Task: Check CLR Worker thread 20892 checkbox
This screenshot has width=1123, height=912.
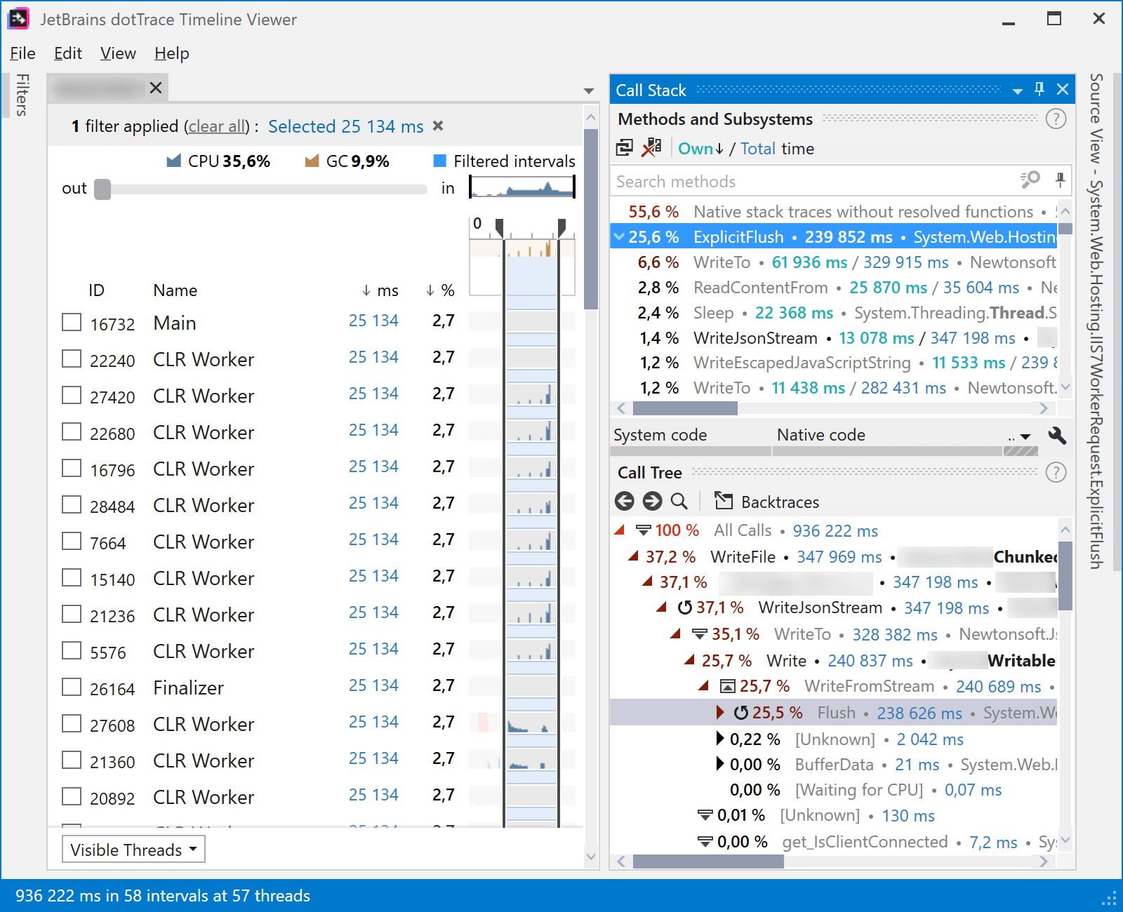Action: coord(72,796)
